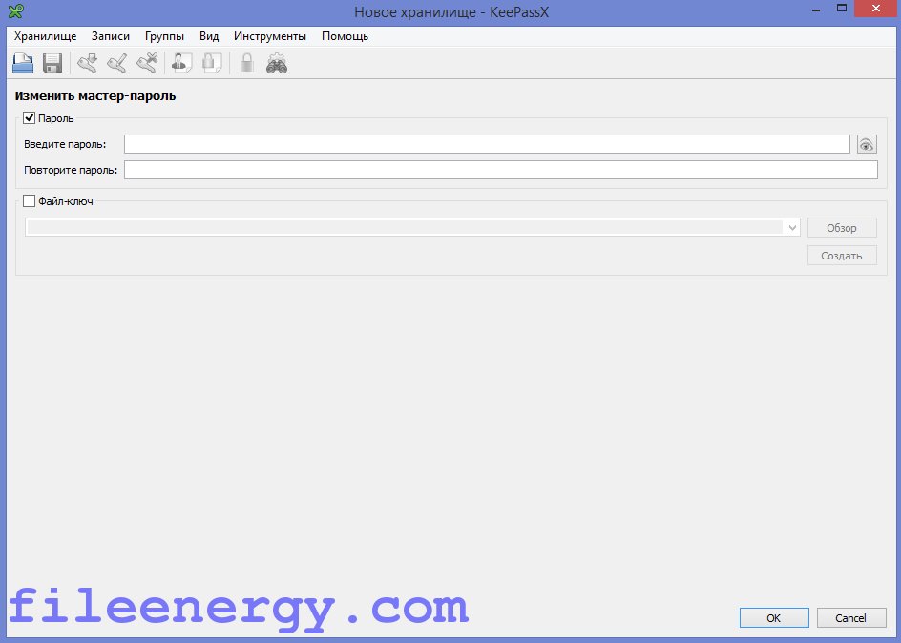Minimize the KeePassX window

(x=817, y=10)
